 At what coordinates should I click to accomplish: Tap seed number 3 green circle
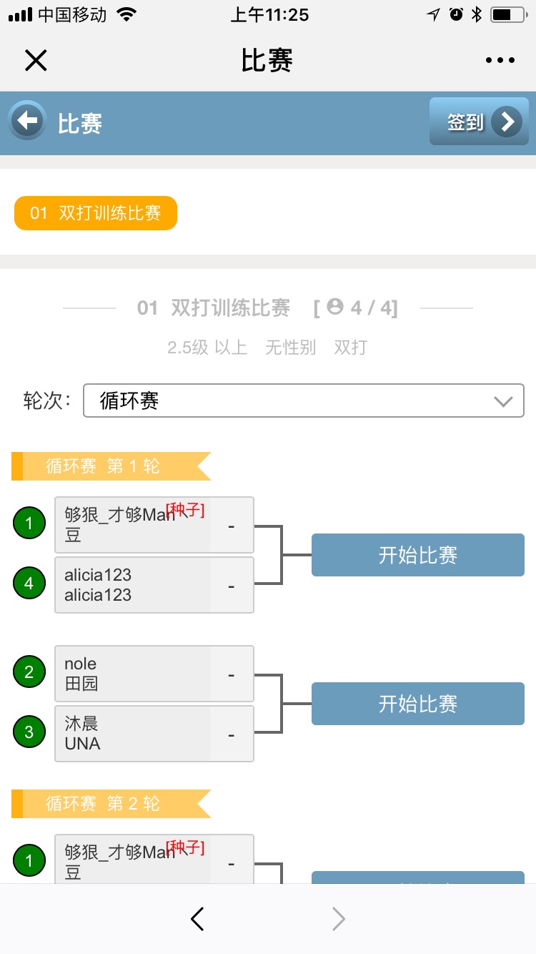[29, 732]
